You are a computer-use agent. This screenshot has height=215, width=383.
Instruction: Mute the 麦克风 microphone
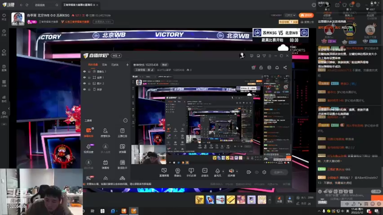click(217, 172)
